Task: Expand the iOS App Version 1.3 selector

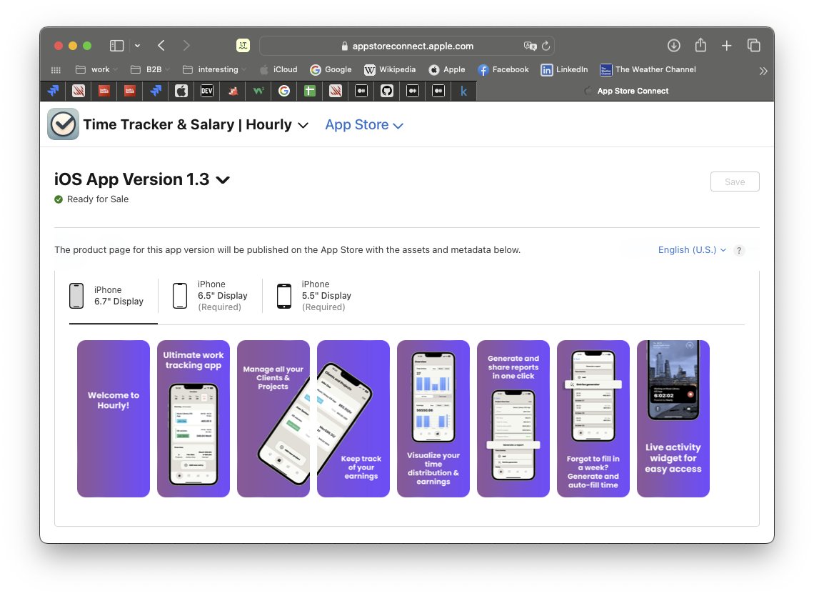Action: tap(141, 179)
